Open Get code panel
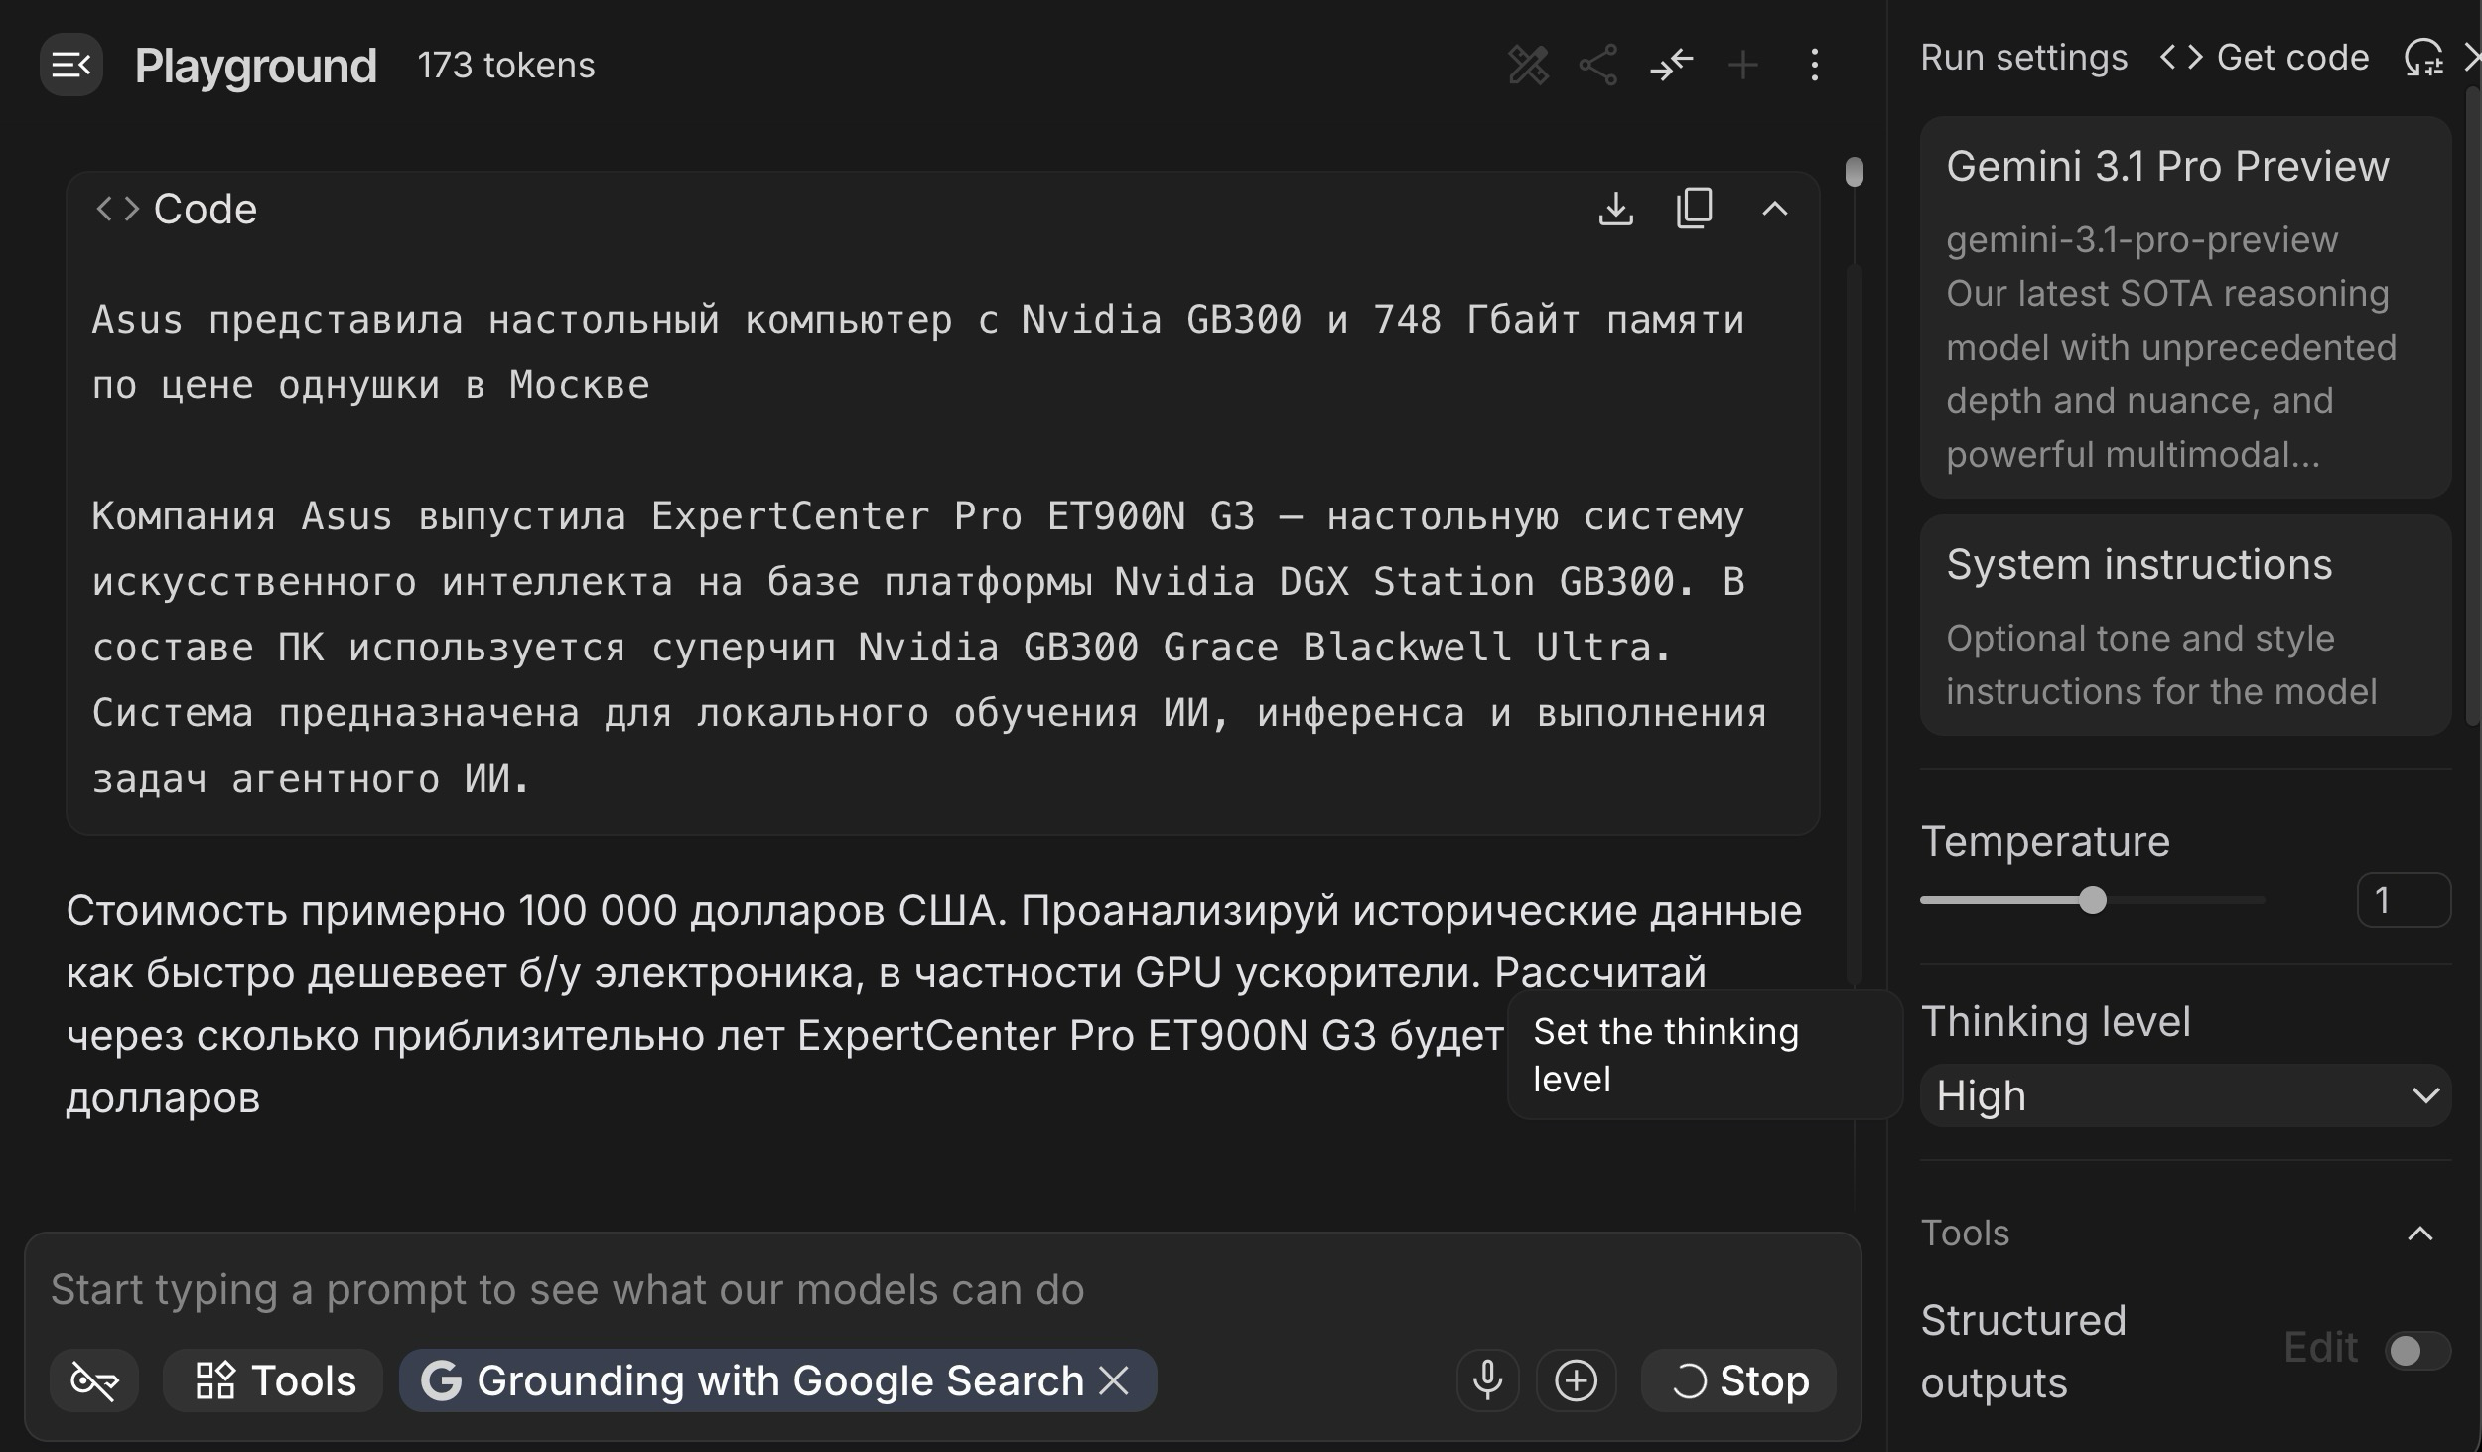The image size is (2482, 1452). 2264,58
